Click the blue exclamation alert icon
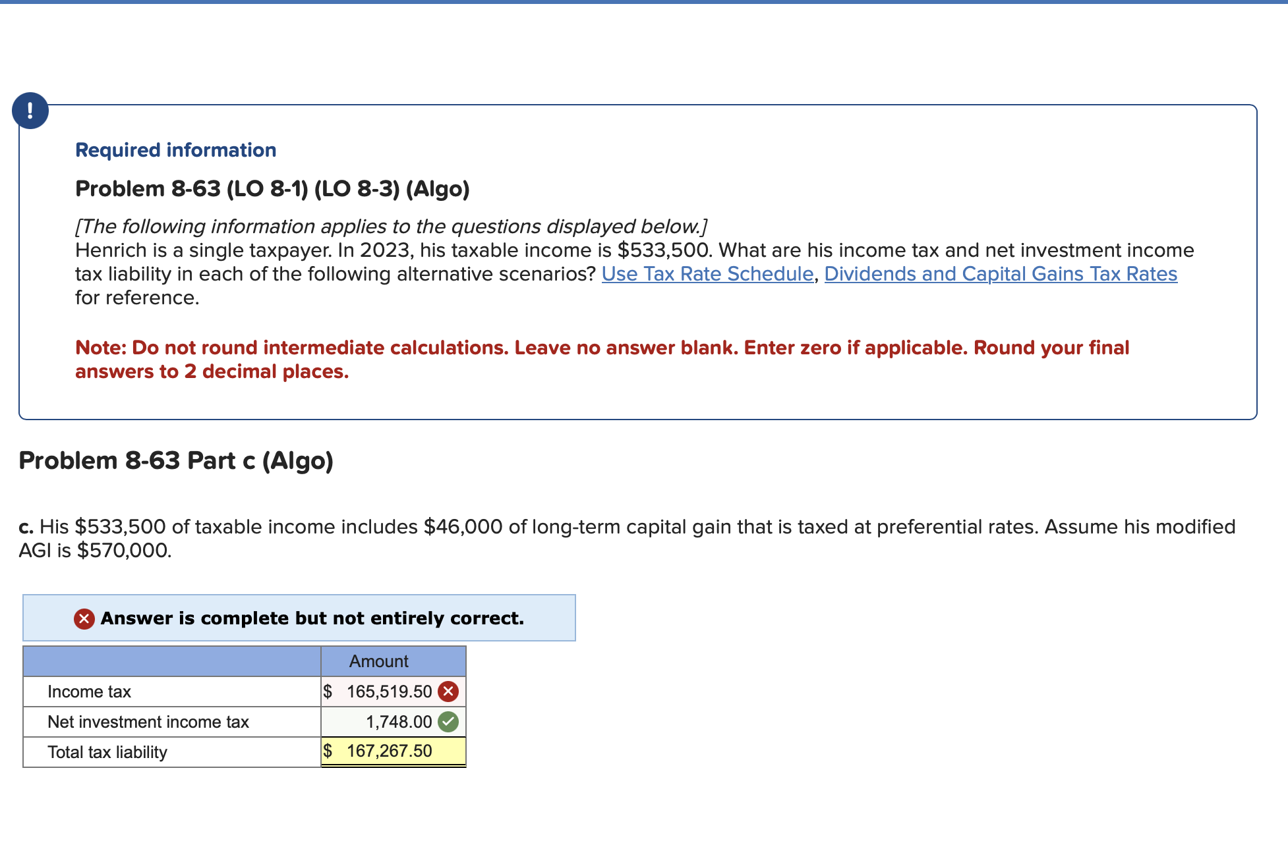The height and width of the screenshot is (843, 1288). 30,111
